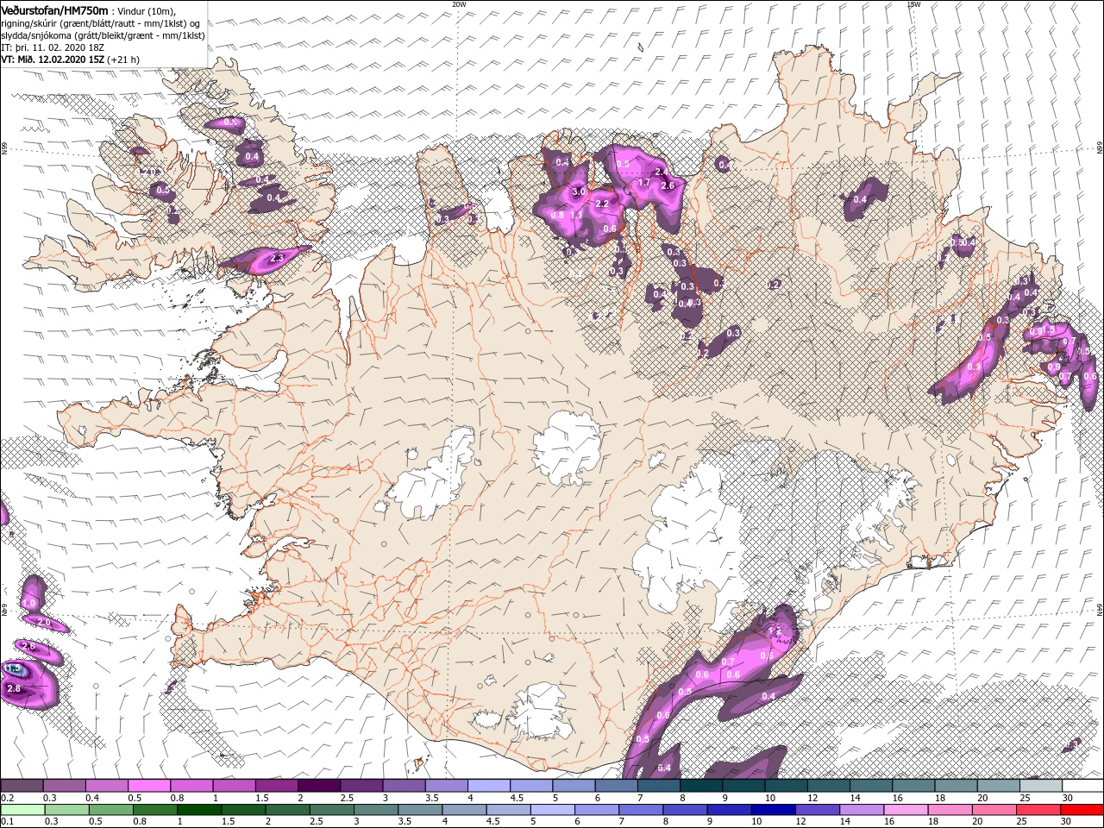The height and width of the screenshot is (828, 1104).
Task: Pick the light lavender 4–4.5 snow swatch
Action: (x=488, y=786)
